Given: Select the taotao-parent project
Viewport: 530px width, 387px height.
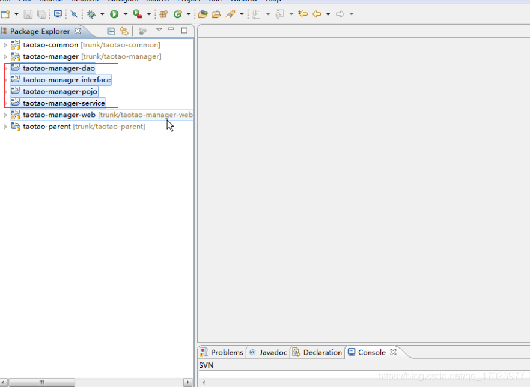Looking at the screenshot, I should coord(84,127).
